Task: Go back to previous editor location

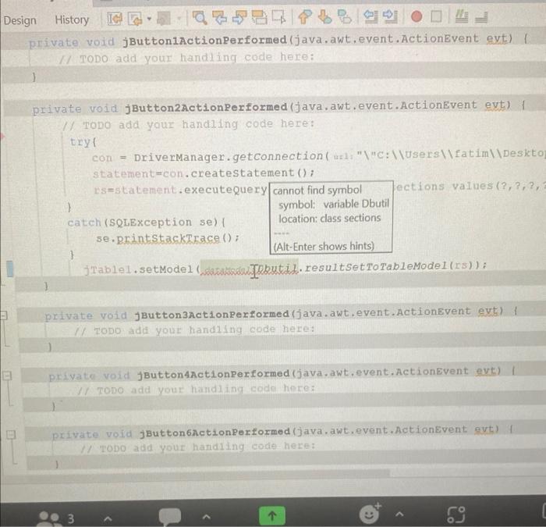Action: [x=135, y=18]
